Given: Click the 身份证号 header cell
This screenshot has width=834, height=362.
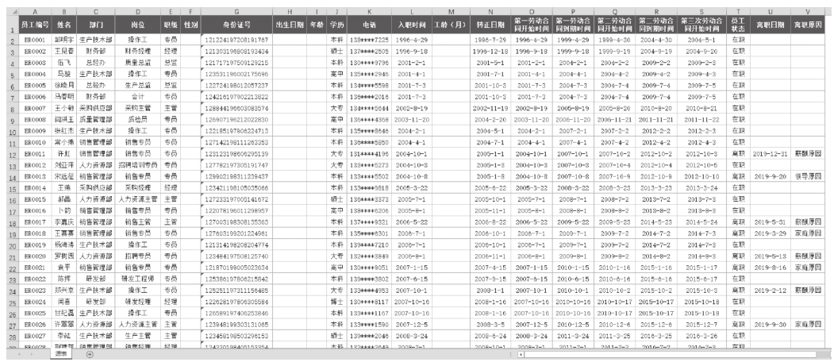Looking at the screenshot, I should pos(236,25).
